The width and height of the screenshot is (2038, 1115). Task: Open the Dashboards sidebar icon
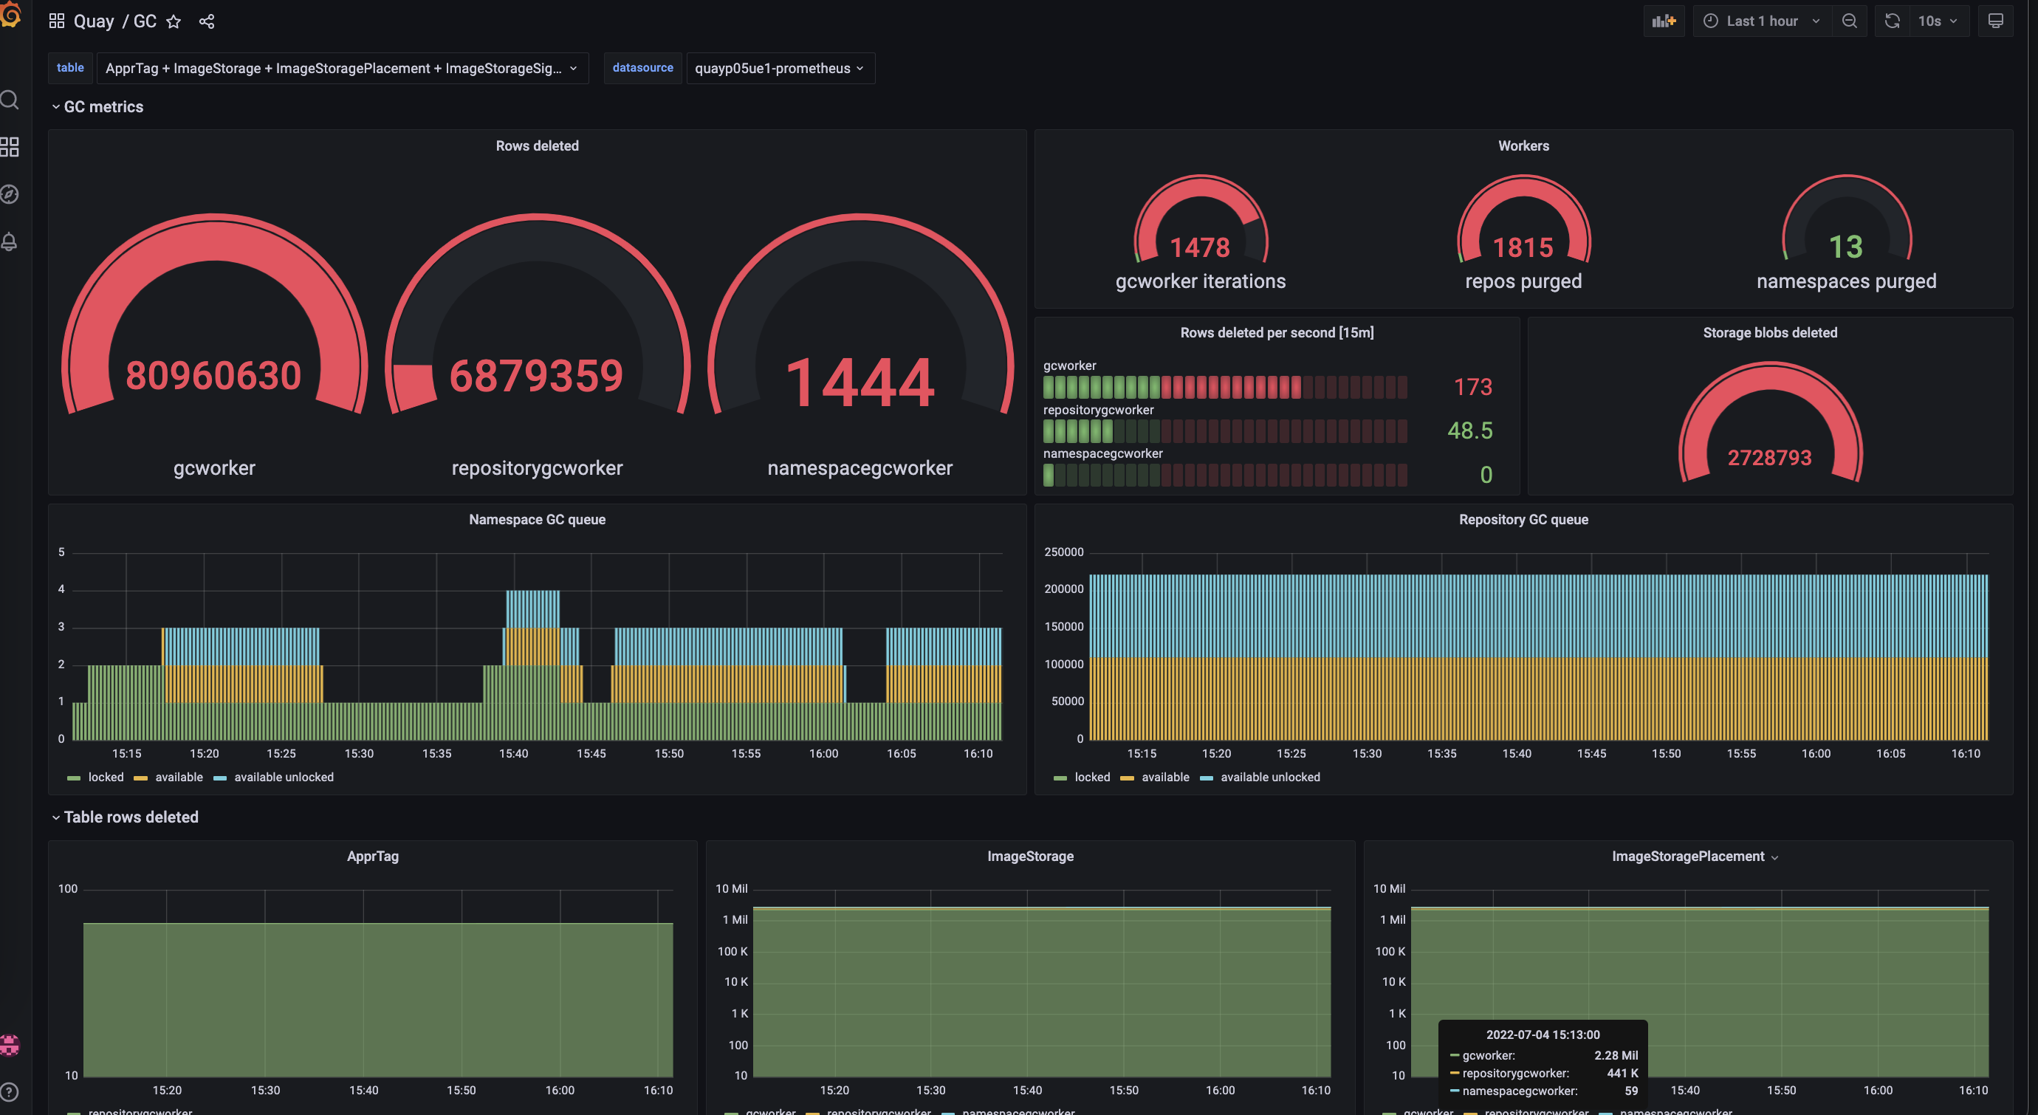coord(11,147)
